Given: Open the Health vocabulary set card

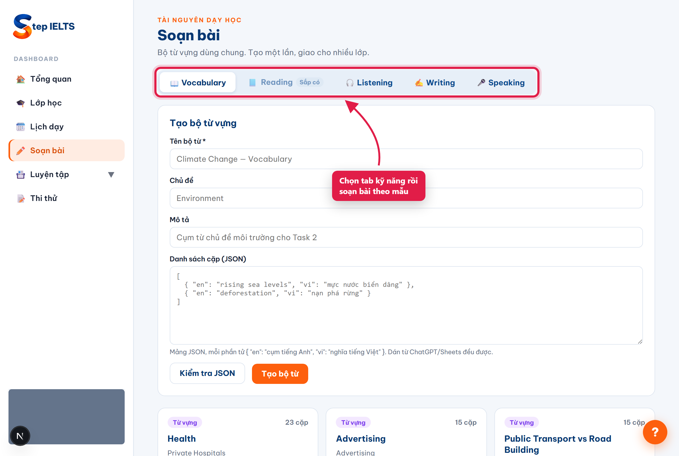Looking at the screenshot, I should click(238, 432).
